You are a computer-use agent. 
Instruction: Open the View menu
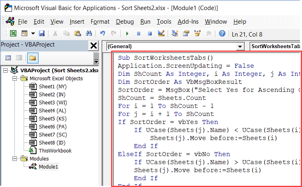click(57, 22)
